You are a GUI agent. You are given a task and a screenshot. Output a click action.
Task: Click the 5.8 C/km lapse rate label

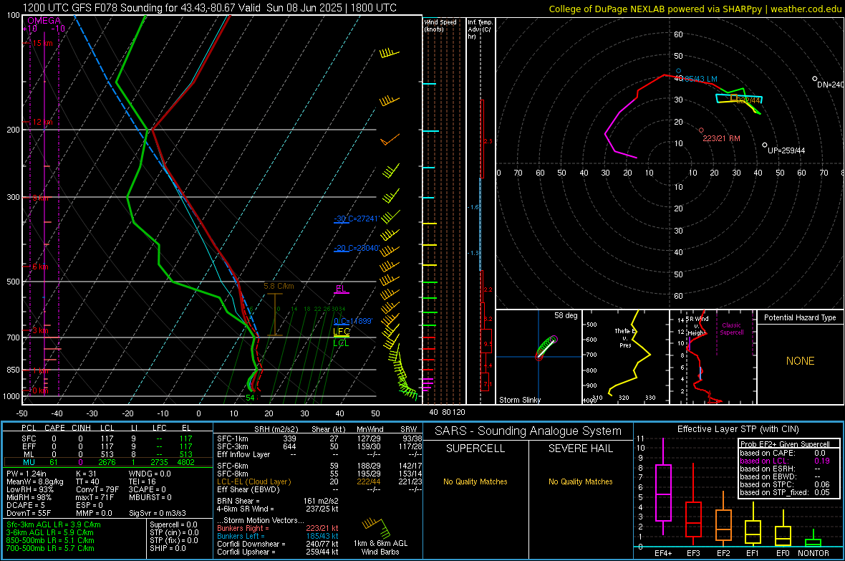pyautogui.click(x=279, y=286)
